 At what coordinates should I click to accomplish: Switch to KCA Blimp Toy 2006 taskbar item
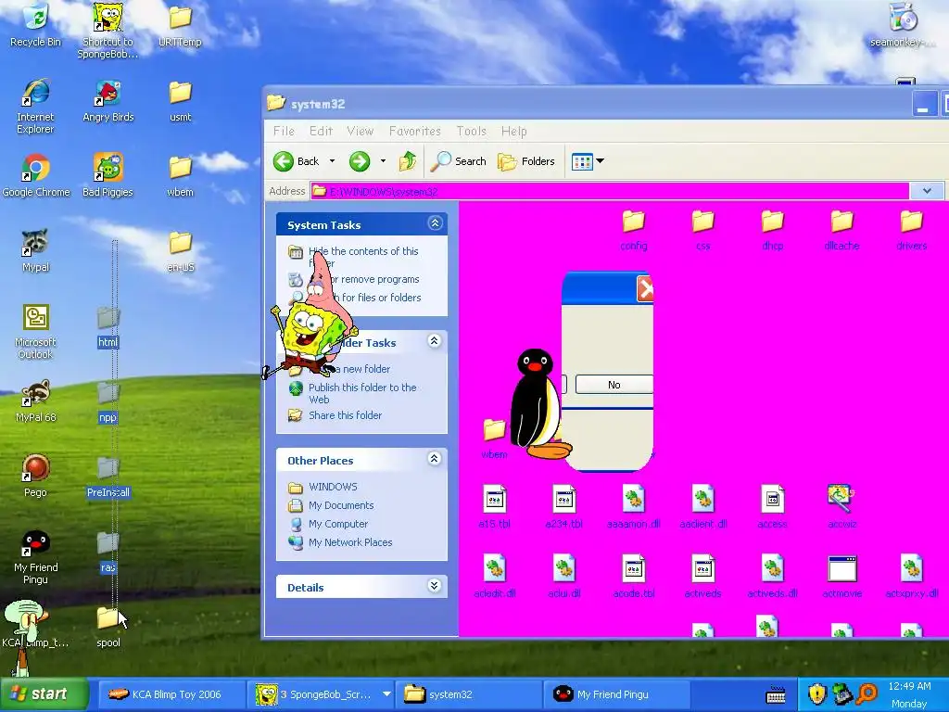pos(171,694)
